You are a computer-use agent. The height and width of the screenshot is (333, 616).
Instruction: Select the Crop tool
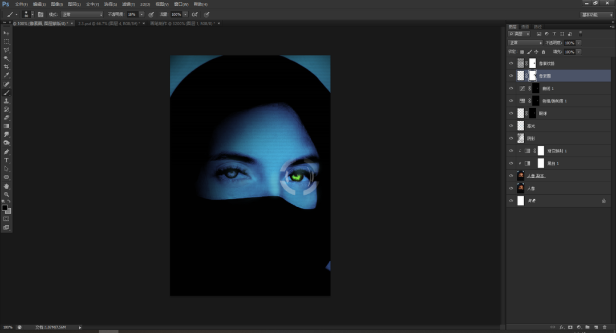pos(6,67)
